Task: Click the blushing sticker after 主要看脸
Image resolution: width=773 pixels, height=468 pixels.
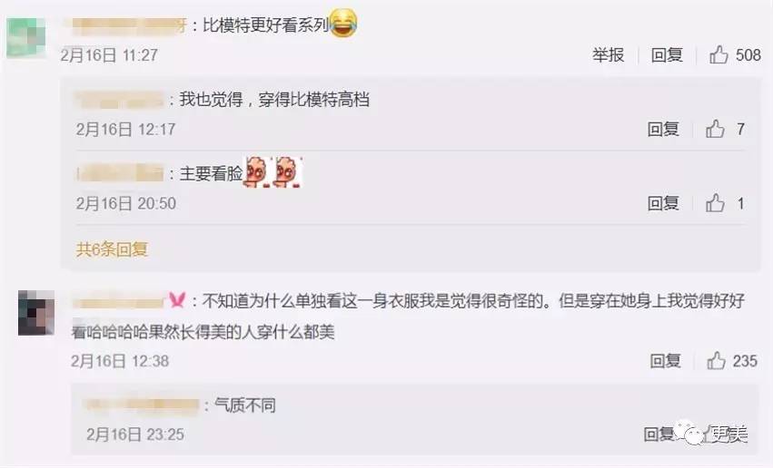Action: click(273, 172)
